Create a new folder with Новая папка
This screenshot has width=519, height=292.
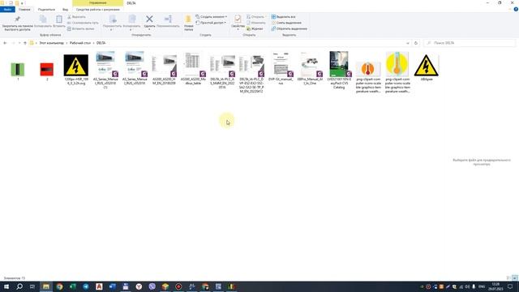click(x=188, y=24)
